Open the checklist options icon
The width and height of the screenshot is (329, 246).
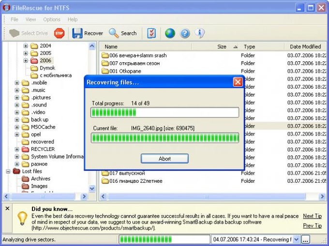(x=151, y=33)
